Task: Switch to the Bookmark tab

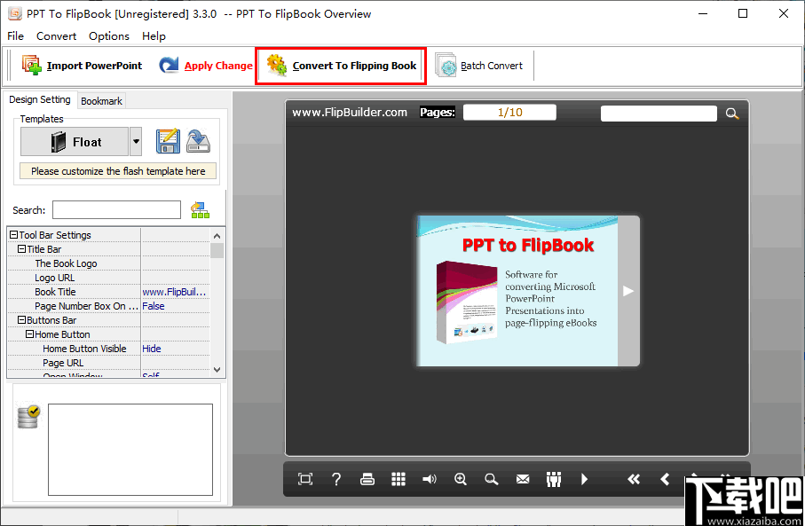Action: coord(100,100)
